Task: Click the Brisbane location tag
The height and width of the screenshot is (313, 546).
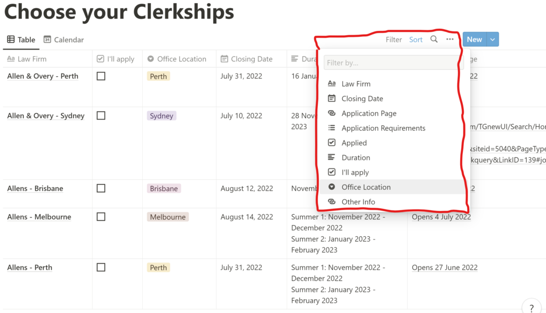Action: tap(164, 188)
